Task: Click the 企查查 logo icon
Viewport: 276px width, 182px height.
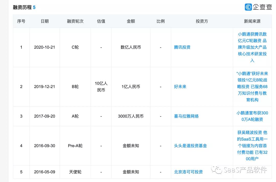Action: click(x=248, y=7)
